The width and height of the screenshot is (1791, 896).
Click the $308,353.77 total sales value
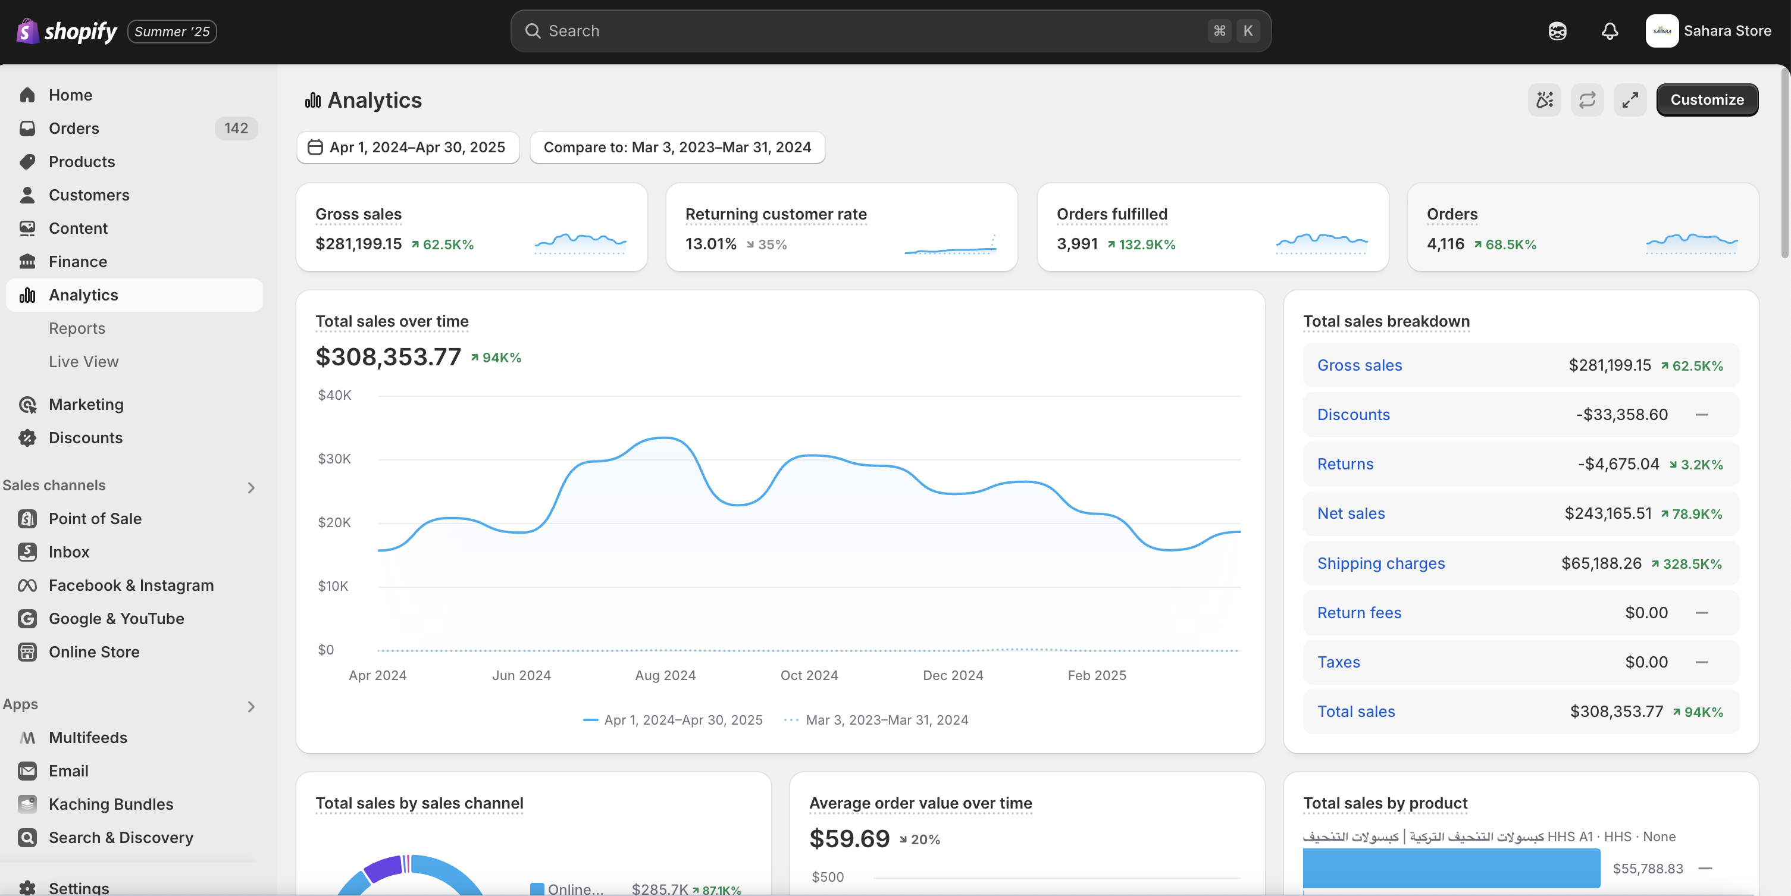coord(388,358)
